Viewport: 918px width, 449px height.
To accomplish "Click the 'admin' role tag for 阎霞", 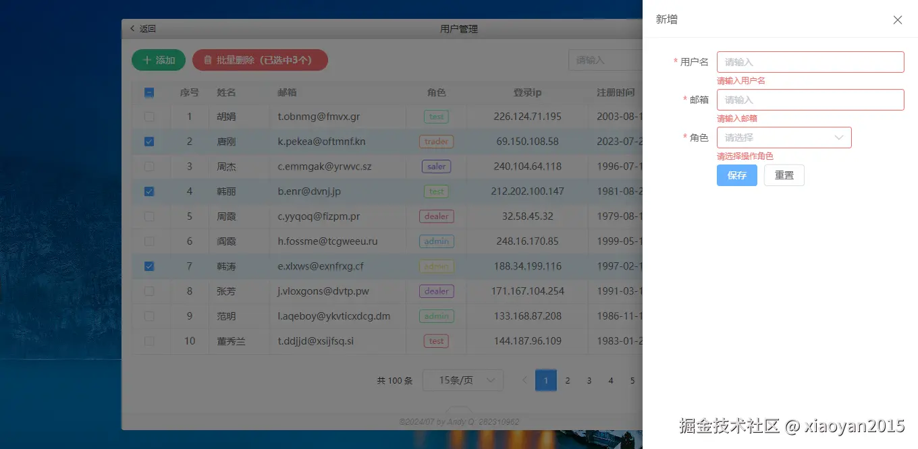I will (x=436, y=241).
